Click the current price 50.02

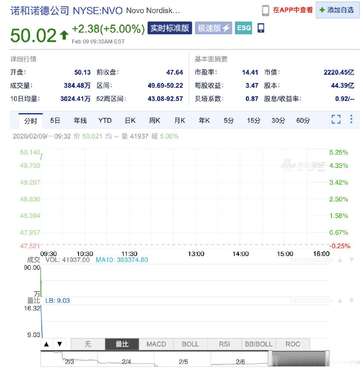point(33,35)
